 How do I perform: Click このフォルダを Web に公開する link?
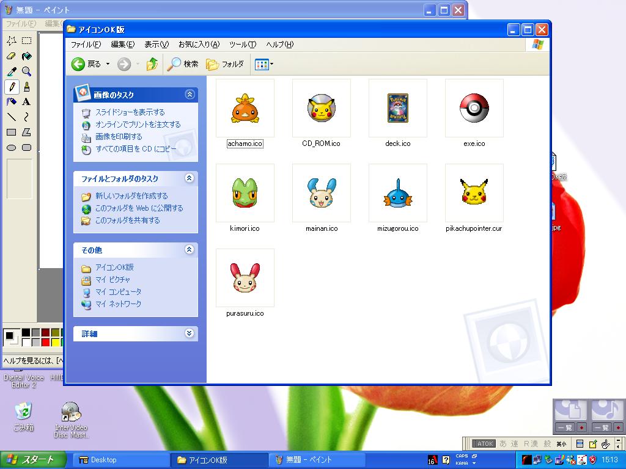pos(139,208)
